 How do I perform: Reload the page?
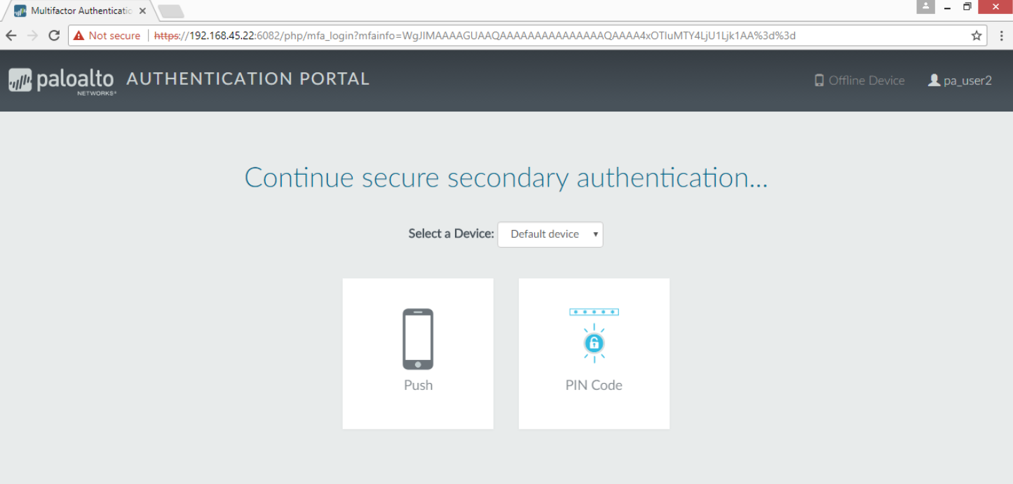coord(54,36)
